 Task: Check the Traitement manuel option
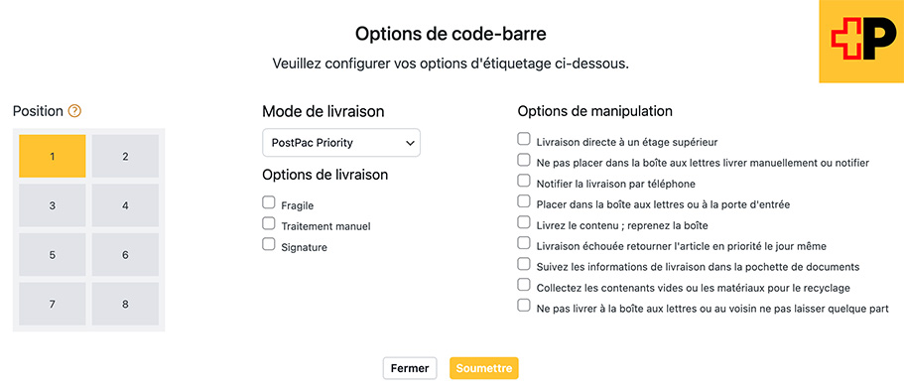click(x=269, y=223)
